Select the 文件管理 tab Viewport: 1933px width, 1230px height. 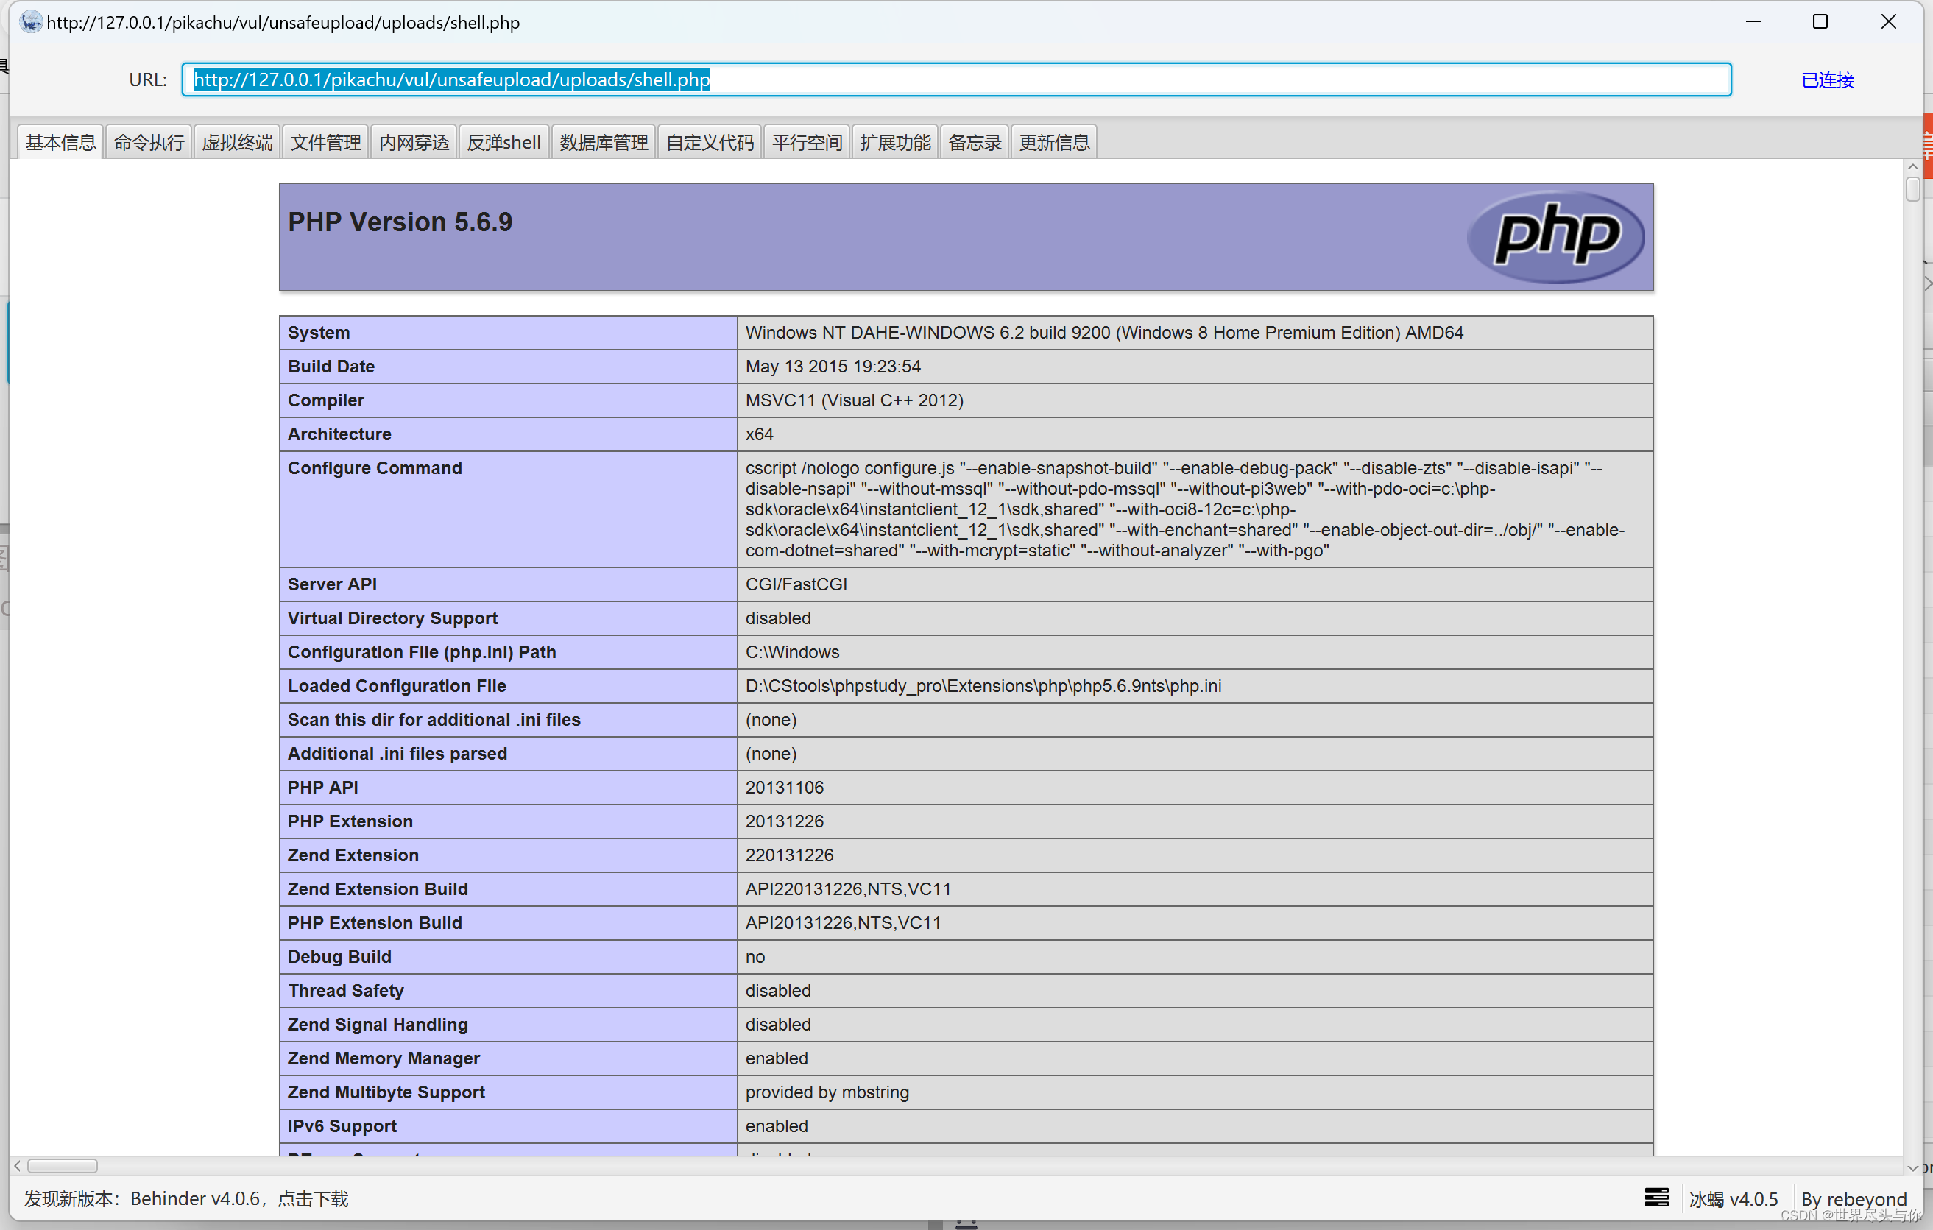click(x=325, y=142)
